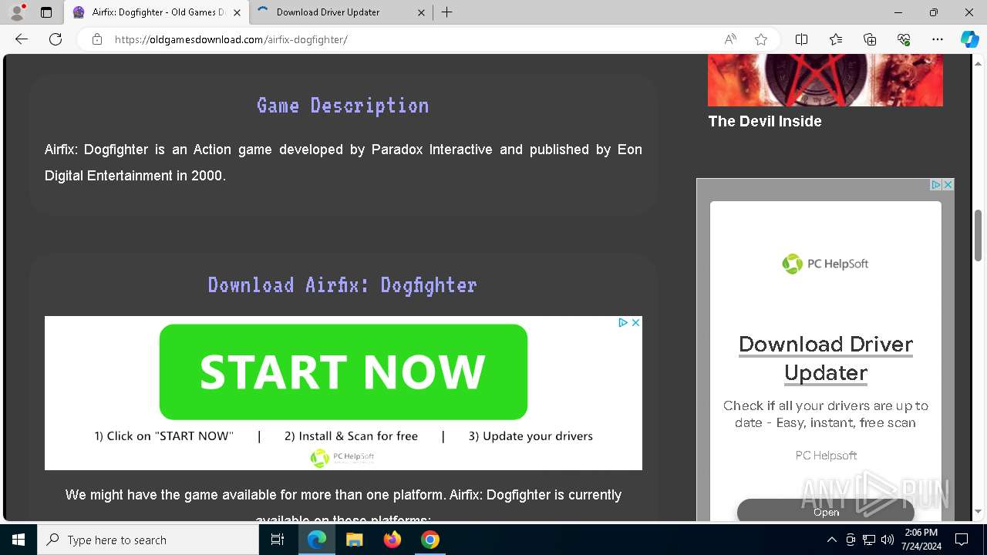The image size is (987, 555).
Task: Open the tab actions menu icon
Action: coord(46,12)
